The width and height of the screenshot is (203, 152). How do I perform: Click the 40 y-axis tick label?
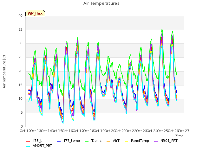pos(20,16)
